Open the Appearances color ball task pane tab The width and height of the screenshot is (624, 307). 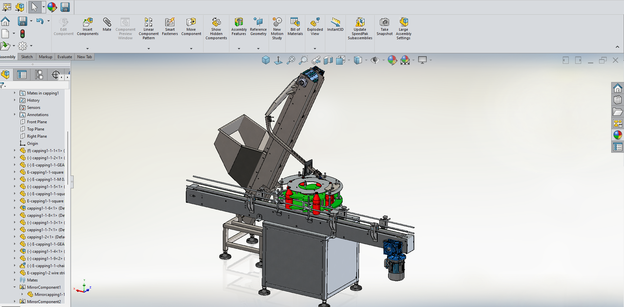(x=617, y=135)
